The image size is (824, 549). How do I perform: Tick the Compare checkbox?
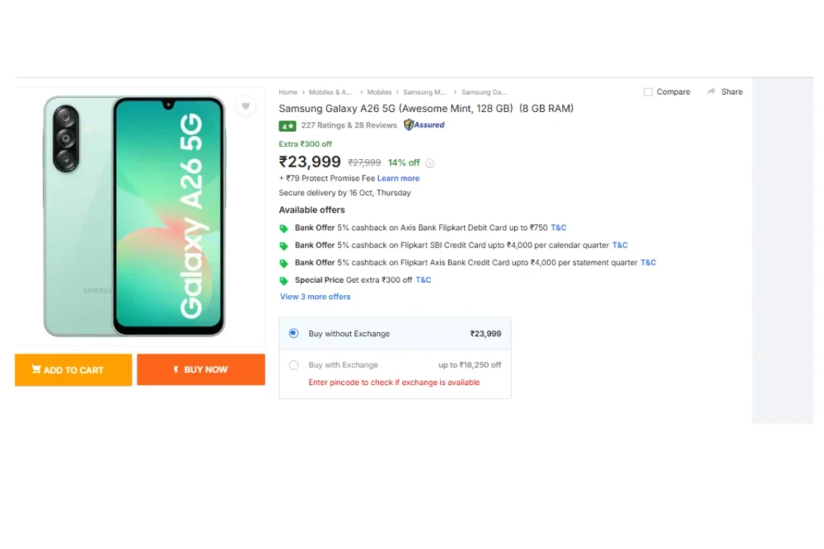tap(648, 92)
